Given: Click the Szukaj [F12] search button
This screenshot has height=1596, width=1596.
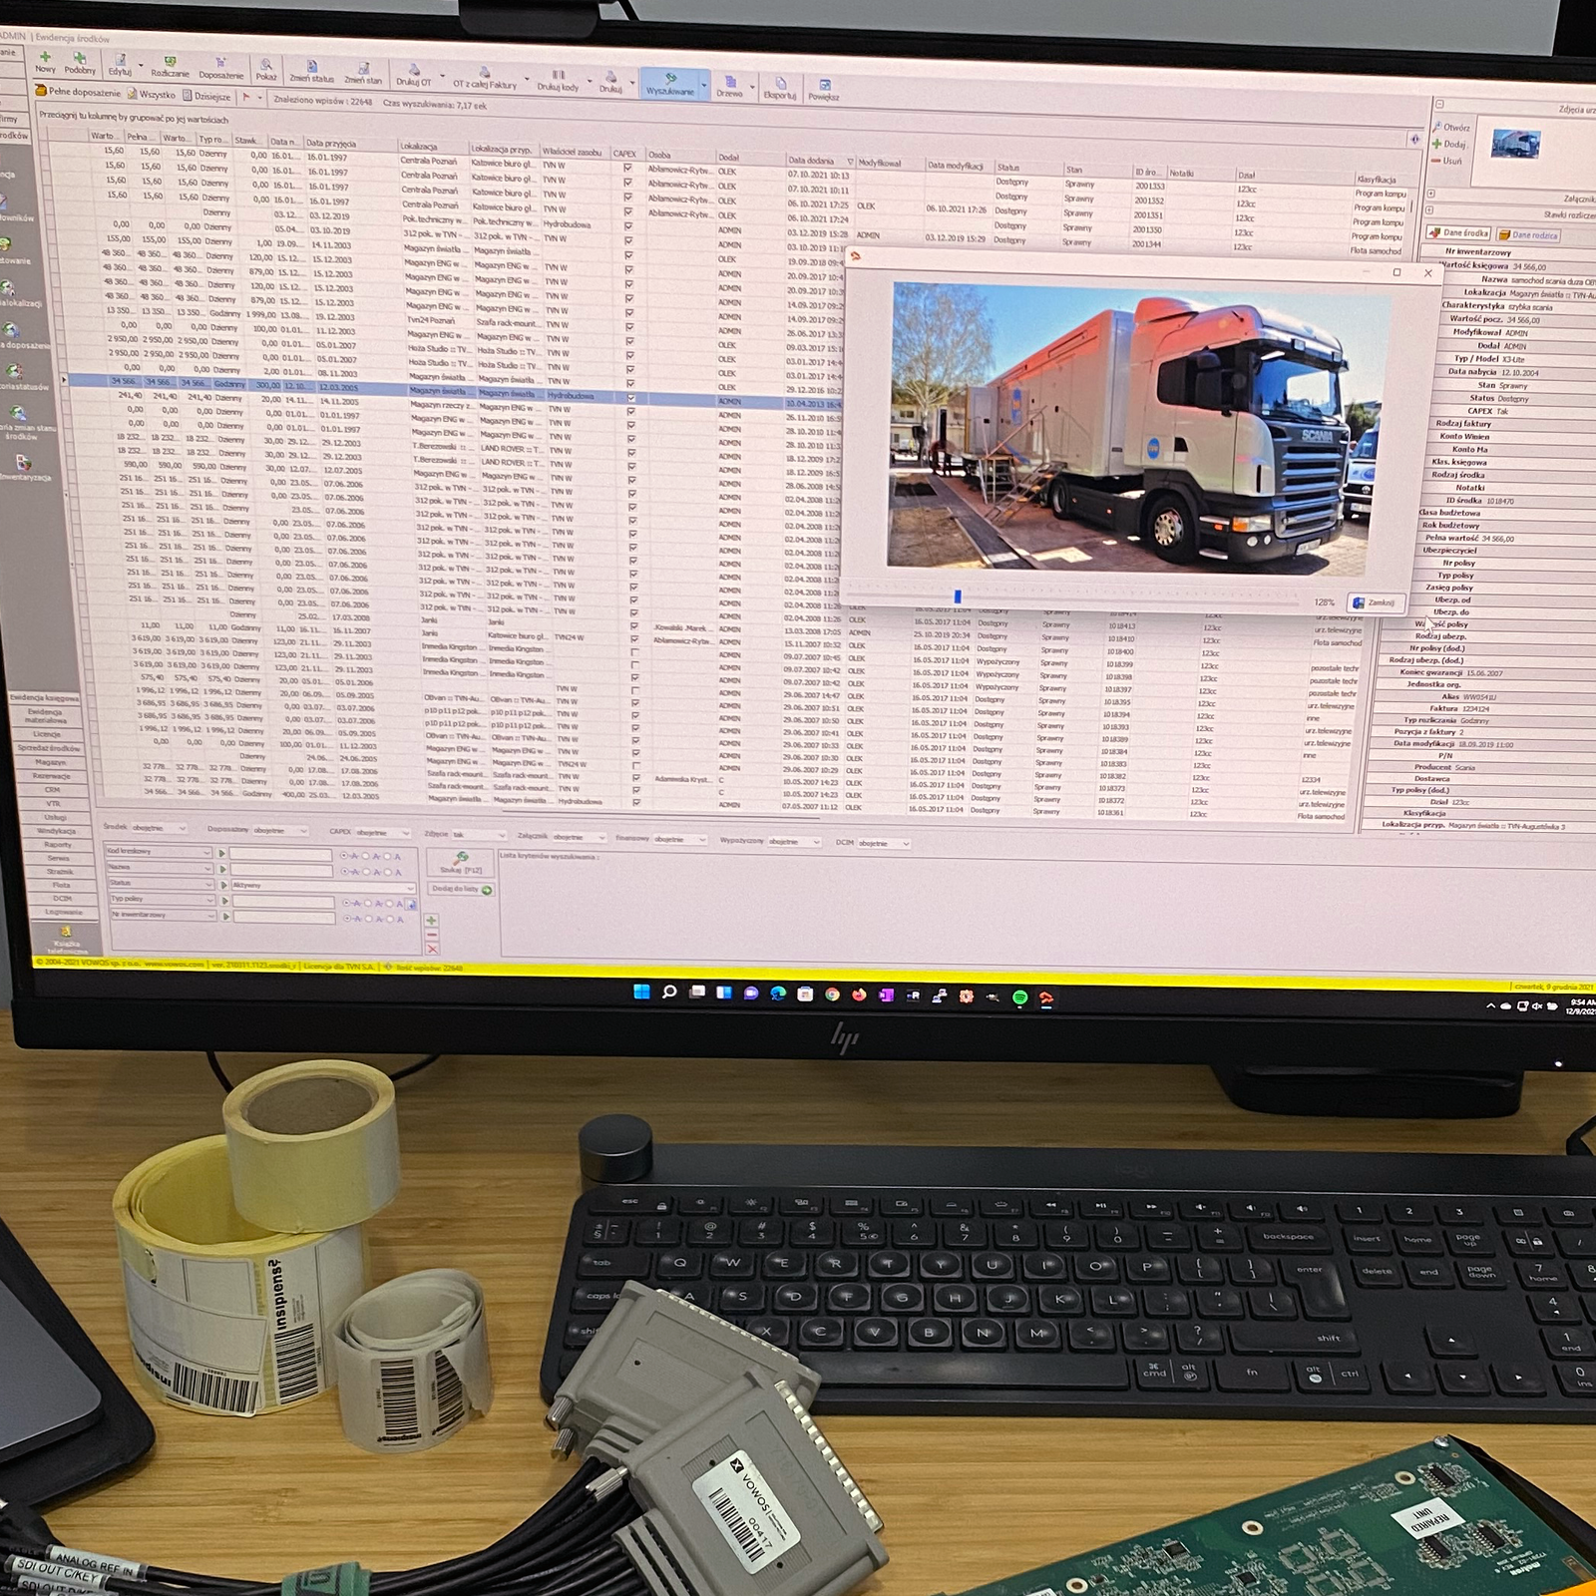Looking at the screenshot, I should pyautogui.click(x=461, y=863).
